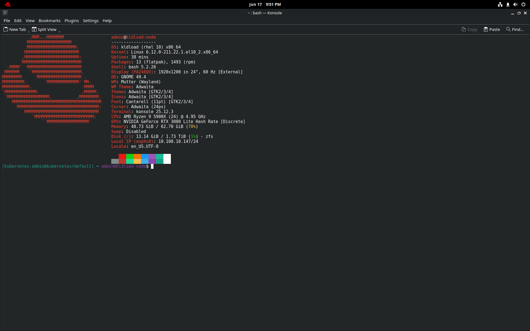This screenshot has width=530, height=331.
Task: Click the bright red color block
Action: 122,156
